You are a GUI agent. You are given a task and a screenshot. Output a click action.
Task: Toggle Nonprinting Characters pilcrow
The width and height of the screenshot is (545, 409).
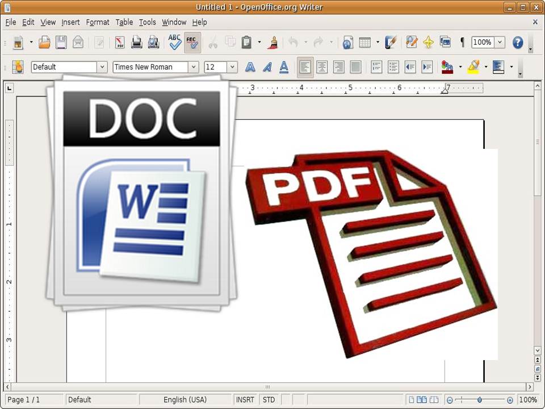pyautogui.click(x=462, y=43)
